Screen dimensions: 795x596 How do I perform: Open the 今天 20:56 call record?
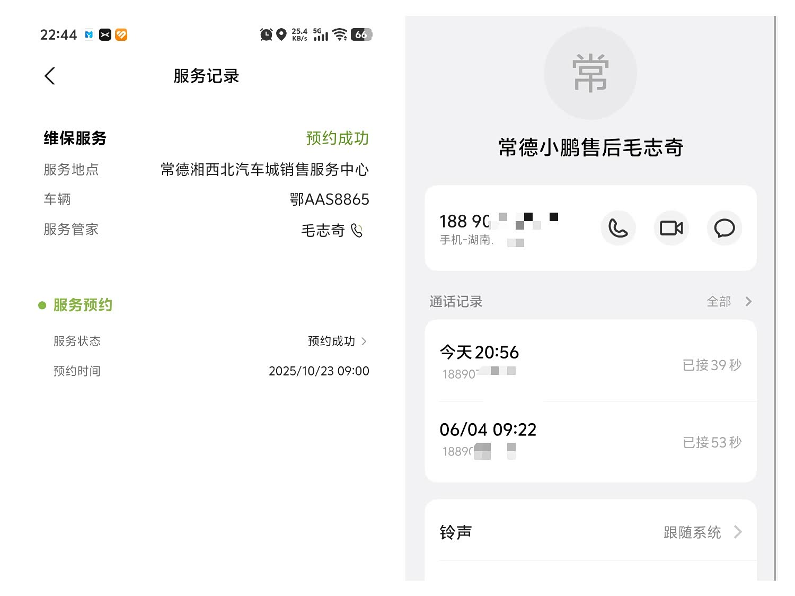pyautogui.click(x=590, y=361)
